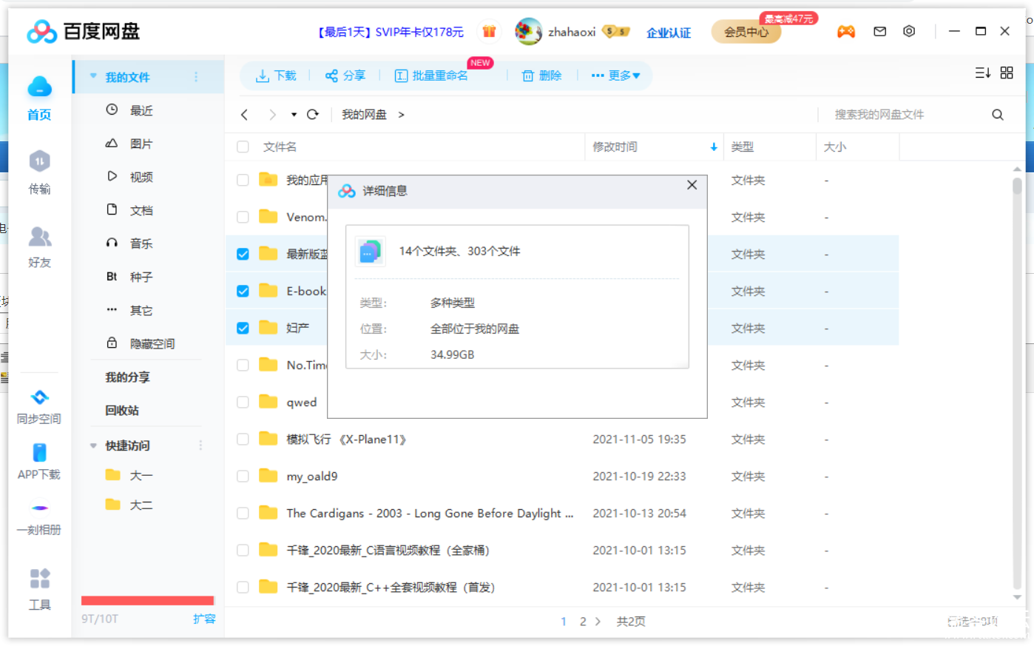Open 我的分享 in sidebar
1034x646 pixels.
[x=127, y=377]
